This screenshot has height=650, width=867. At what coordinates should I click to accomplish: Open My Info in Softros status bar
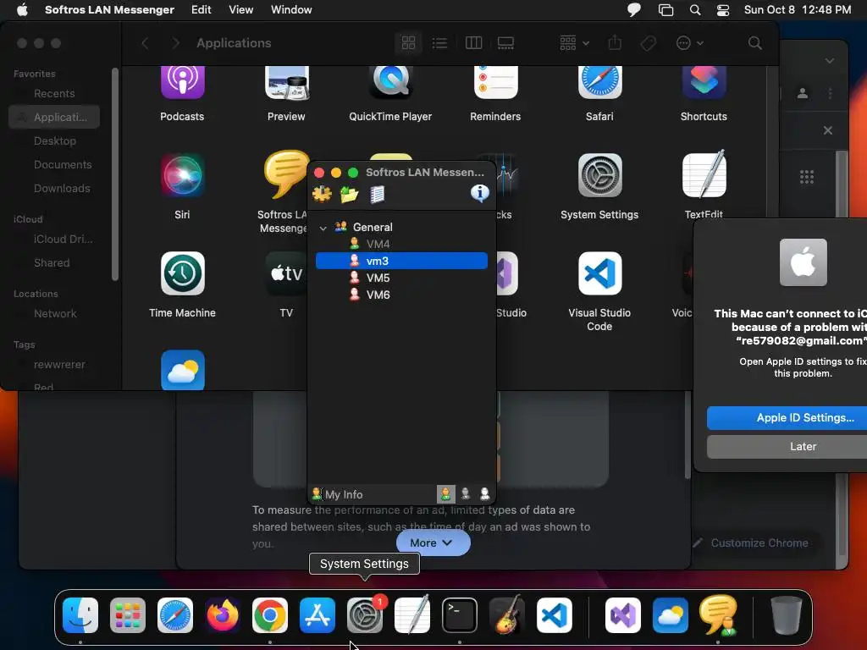(x=337, y=494)
